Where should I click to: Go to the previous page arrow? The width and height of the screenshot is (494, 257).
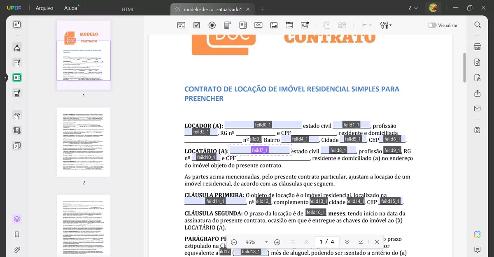click(x=306, y=242)
